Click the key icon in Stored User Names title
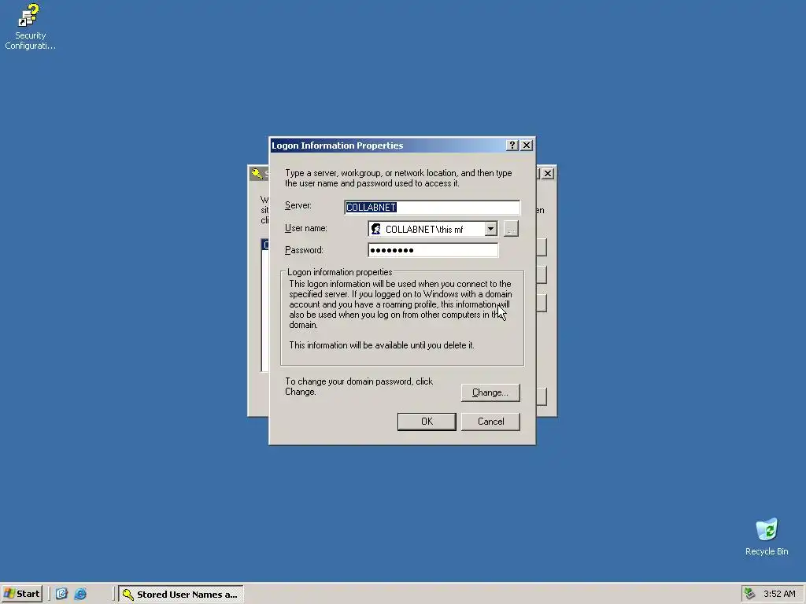 click(x=257, y=174)
